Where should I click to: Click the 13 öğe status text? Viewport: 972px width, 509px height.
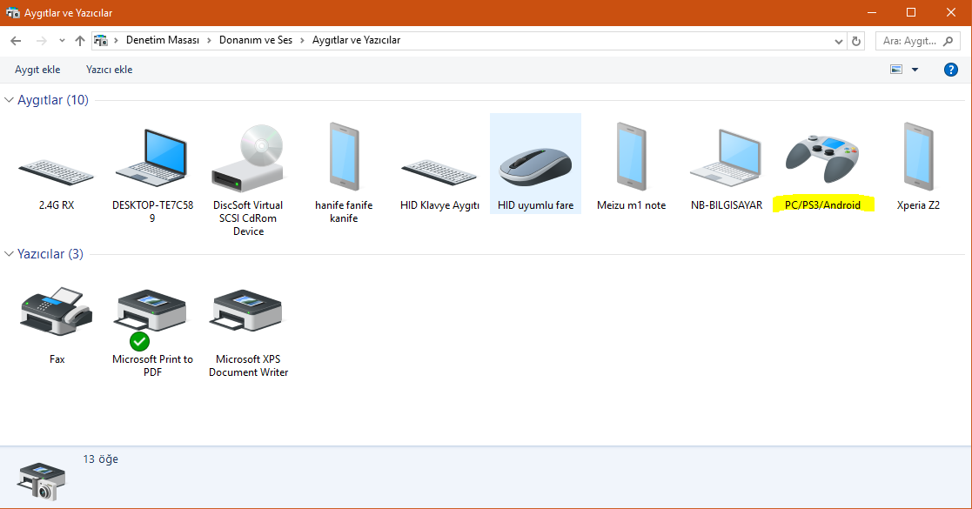[100, 459]
